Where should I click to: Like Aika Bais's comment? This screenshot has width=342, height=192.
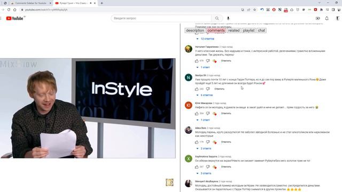pos(197,142)
